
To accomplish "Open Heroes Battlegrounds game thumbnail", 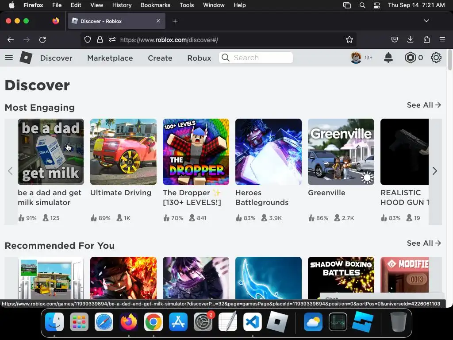I will [269, 152].
